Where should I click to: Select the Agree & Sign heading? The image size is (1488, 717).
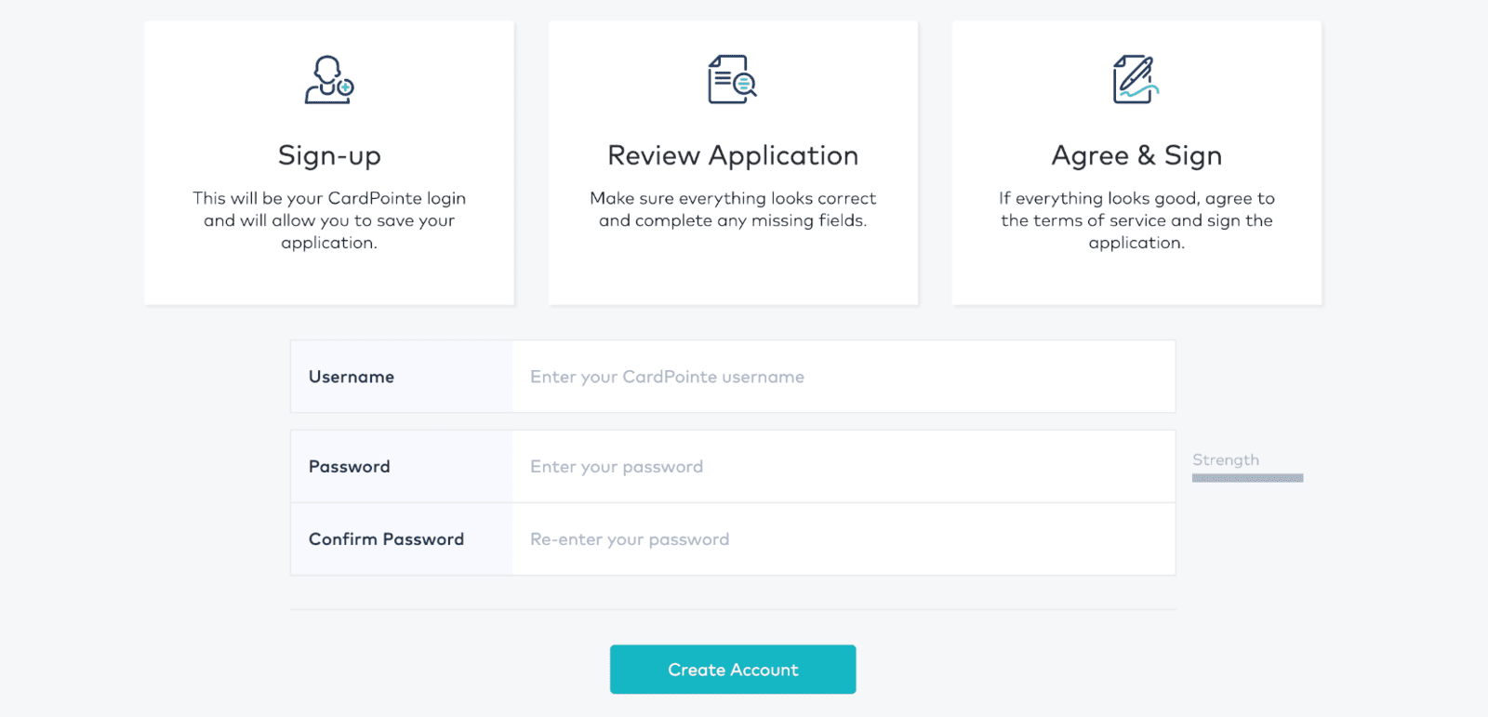[1136, 155]
